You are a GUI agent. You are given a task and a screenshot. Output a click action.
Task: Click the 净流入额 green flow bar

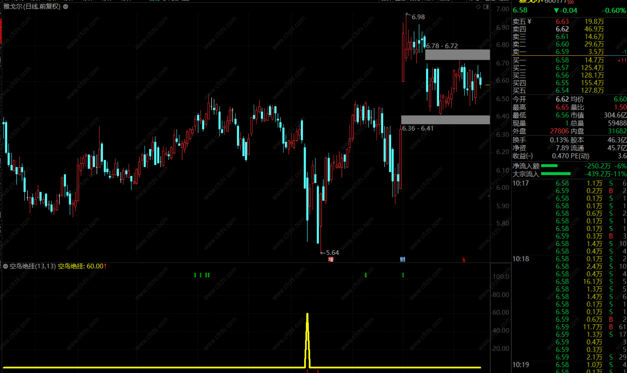549,166
